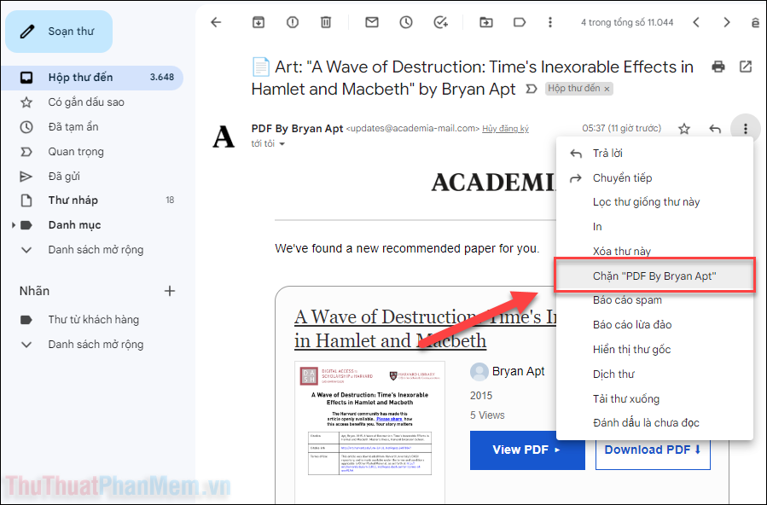
Task: Select In print menu item
Action: pyautogui.click(x=654, y=226)
